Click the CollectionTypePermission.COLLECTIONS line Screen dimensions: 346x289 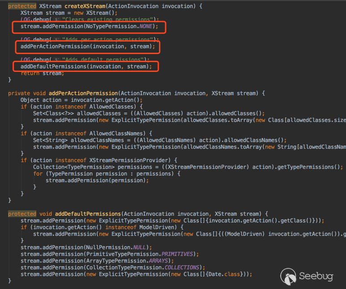[x=113, y=268]
